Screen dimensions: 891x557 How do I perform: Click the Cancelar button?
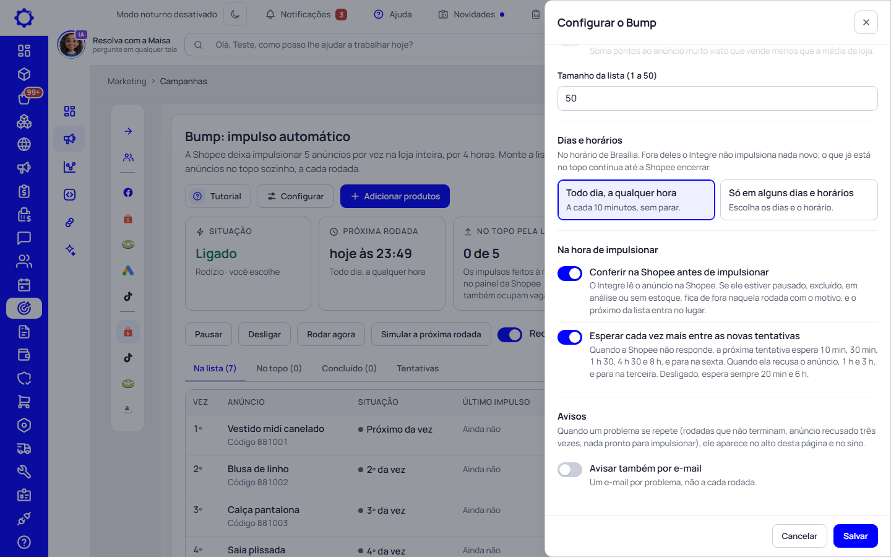[799, 536]
